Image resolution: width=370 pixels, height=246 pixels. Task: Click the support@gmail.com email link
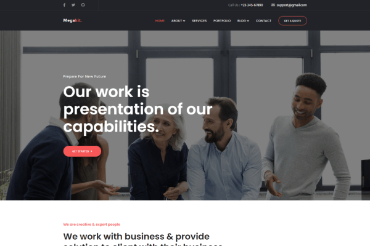tap(292, 5)
